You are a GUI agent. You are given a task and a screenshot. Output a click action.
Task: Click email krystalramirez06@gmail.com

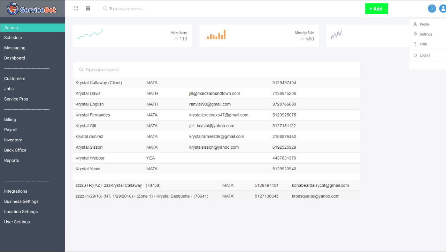217,136
